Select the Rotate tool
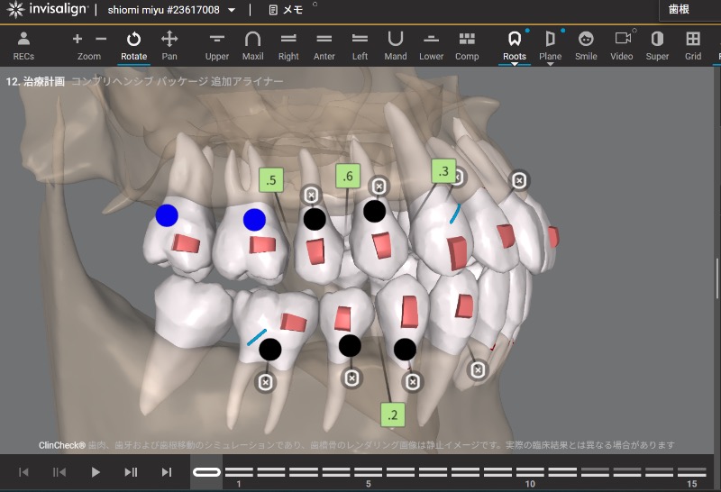 (x=133, y=45)
